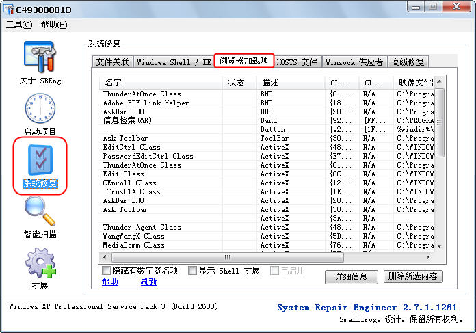
Task: Switch to Windows Shell / IE tab
Action: 174,62
